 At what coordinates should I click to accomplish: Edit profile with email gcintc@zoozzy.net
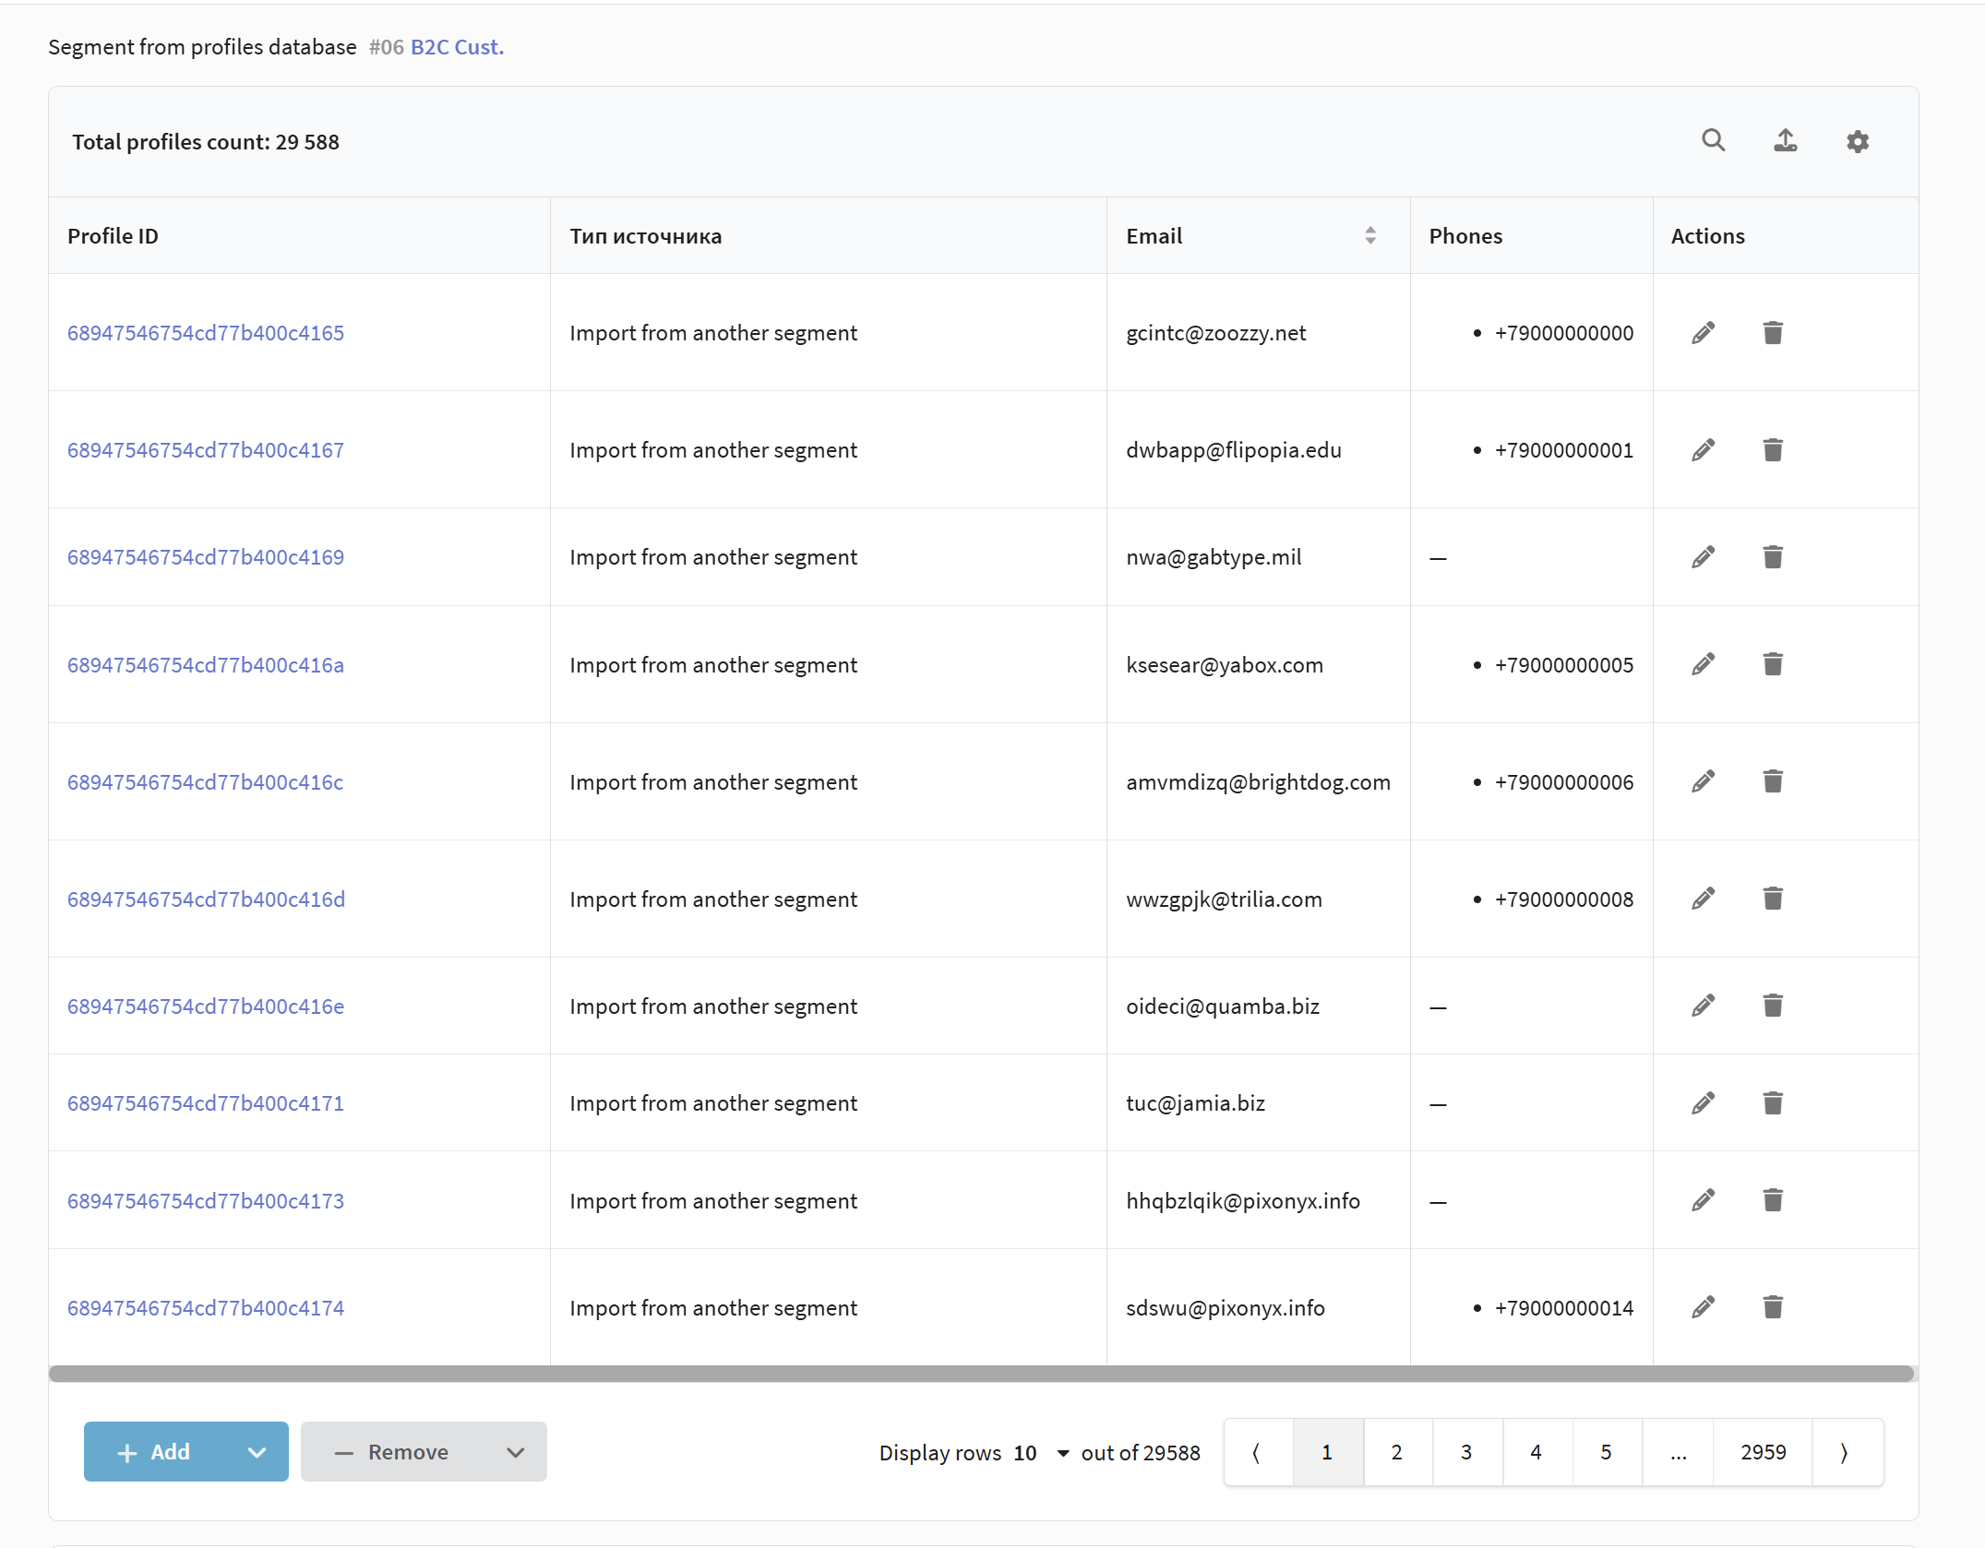pos(1703,333)
